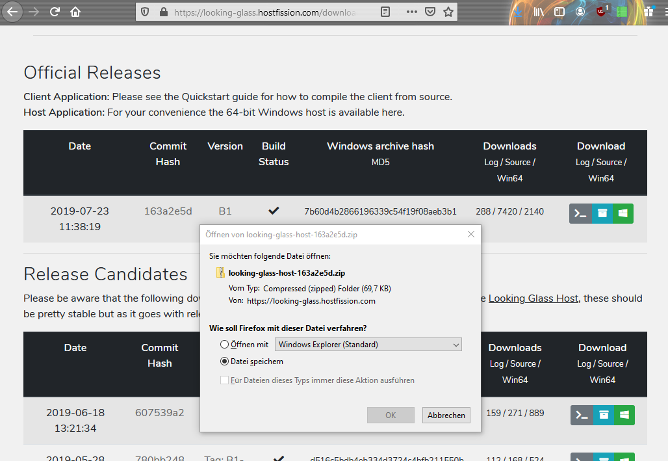Click the build status checkmark for 163a2e5d
The height and width of the screenshot is (461, 668).
click(274, 210)
